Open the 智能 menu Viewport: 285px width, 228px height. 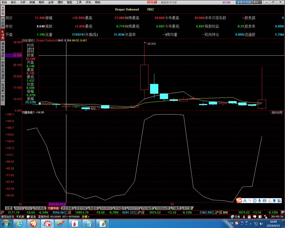point(69,2)
